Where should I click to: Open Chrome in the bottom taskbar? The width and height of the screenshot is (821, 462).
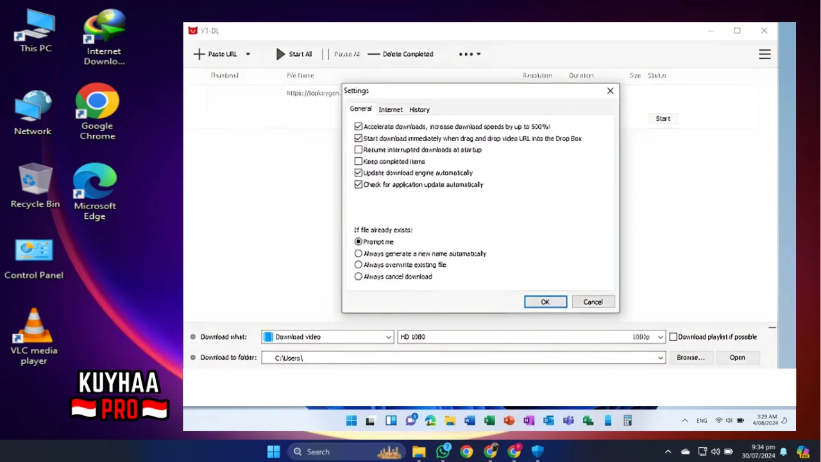click(x=466, y=452)
